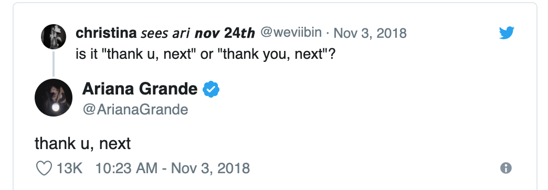This screenshot has height=190, width=548.
Task: Click Ariana Grande's blue verified badge
Action: pos(211,89)
